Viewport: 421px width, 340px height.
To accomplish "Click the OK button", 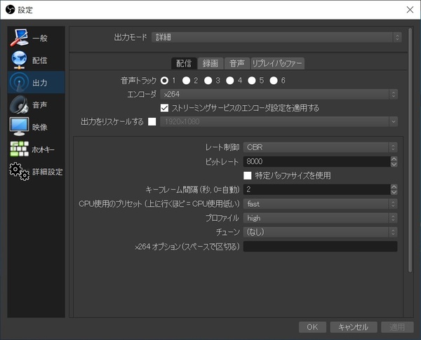I will click(x=312, y=327).
